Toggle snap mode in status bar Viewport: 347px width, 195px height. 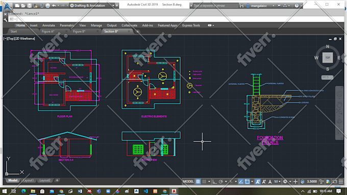(x=204, y=182)
